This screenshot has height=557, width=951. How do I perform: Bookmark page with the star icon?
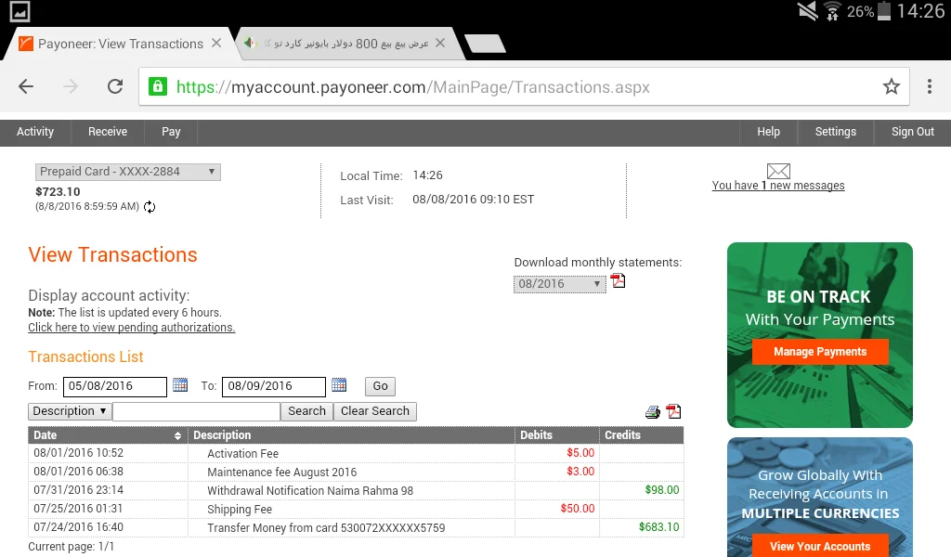click(x=891, y=86)
